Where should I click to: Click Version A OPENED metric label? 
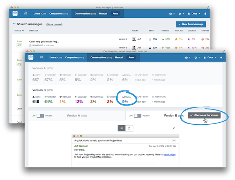(x=50, y=75)
